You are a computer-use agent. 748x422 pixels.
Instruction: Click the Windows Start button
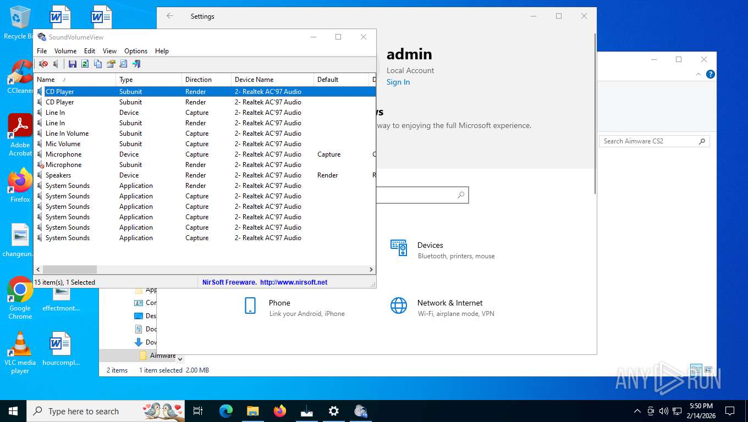coord(13,411)
